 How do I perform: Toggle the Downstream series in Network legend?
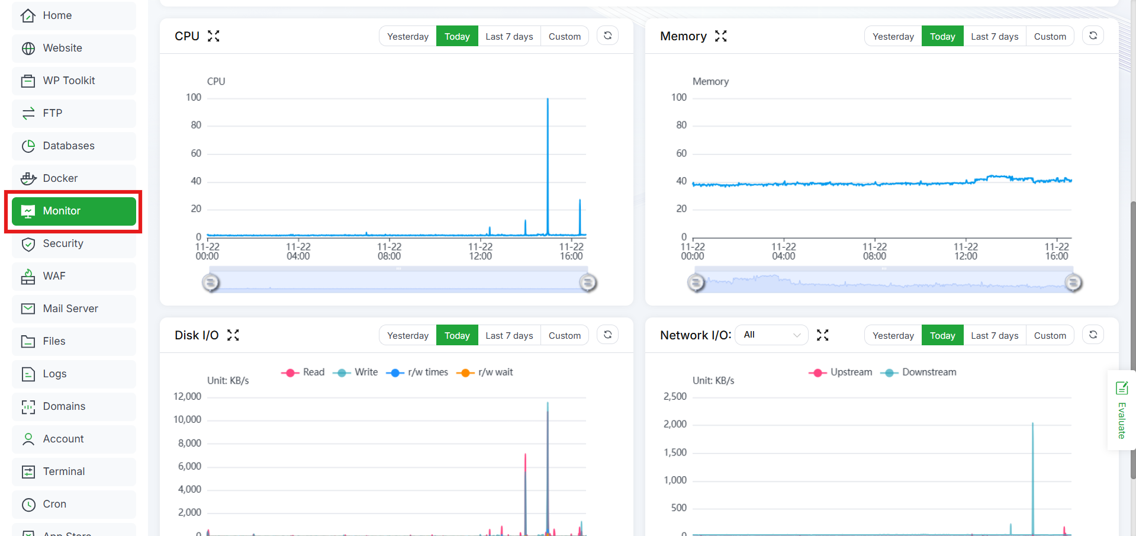(x=918, y=373)
